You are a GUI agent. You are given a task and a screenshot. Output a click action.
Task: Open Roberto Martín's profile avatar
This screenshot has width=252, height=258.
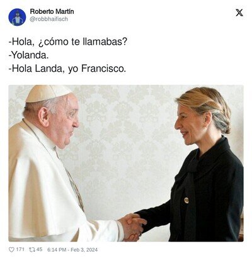point(17,17)
